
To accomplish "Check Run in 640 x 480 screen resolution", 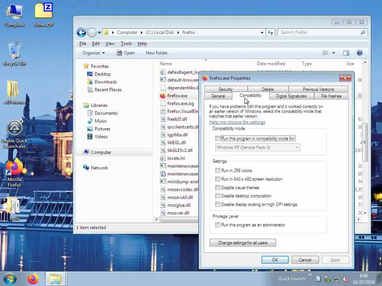I will (x=217, y=179).
